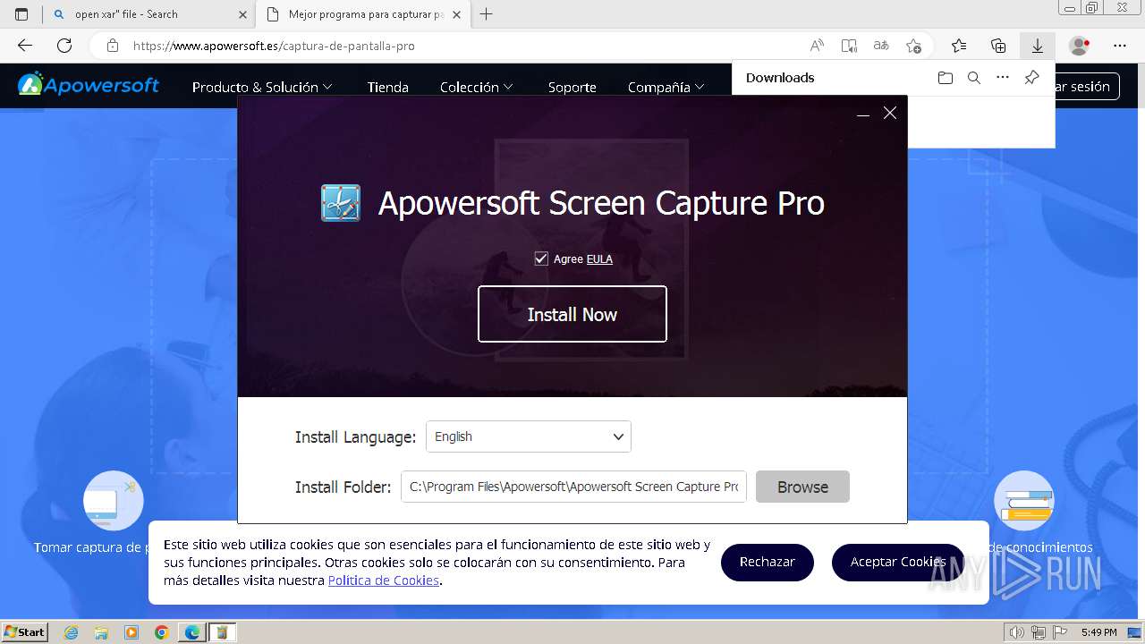1145x644 pixels.
Task: Add this page to favorites
Action: (913, 46)
